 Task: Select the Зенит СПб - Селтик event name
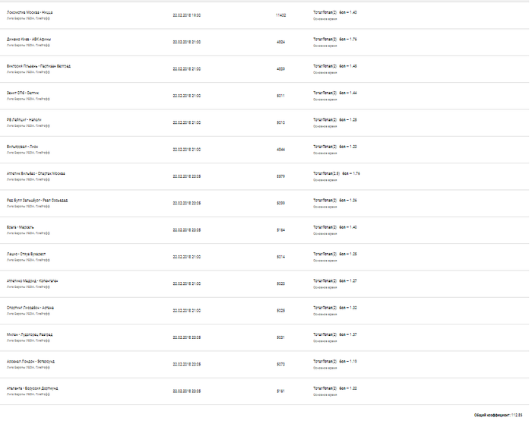point(23,93)
